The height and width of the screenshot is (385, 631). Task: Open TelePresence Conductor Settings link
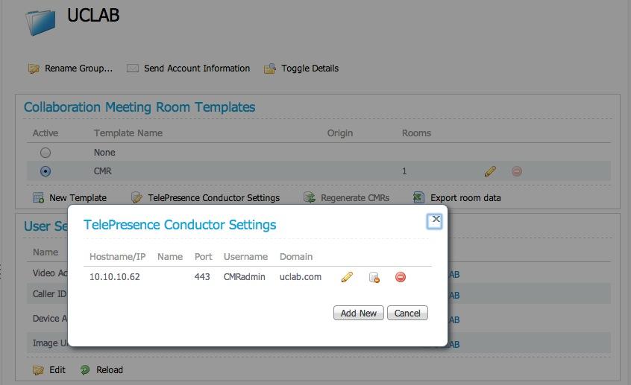213,198
